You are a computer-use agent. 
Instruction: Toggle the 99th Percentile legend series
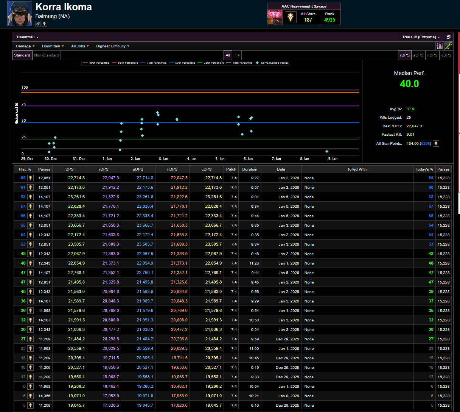tap(96, 63)
